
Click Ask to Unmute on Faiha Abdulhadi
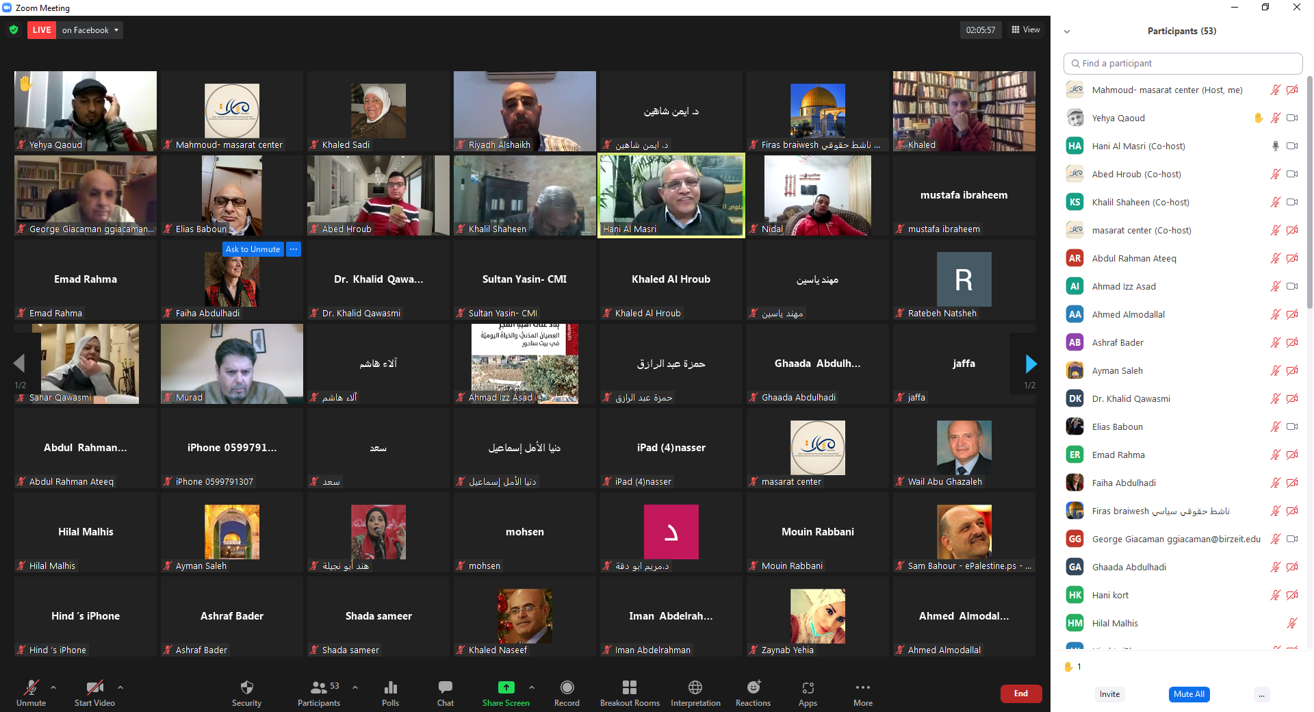pyautogui.click(x=253, y=249)
